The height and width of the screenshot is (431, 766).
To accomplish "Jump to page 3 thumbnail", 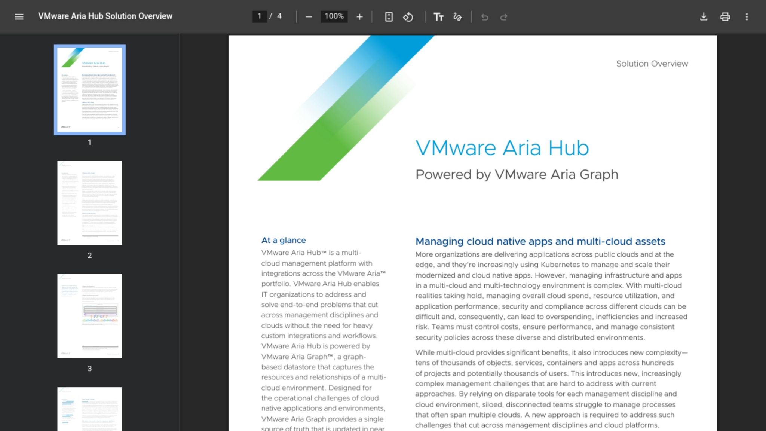I will point(90,316).
